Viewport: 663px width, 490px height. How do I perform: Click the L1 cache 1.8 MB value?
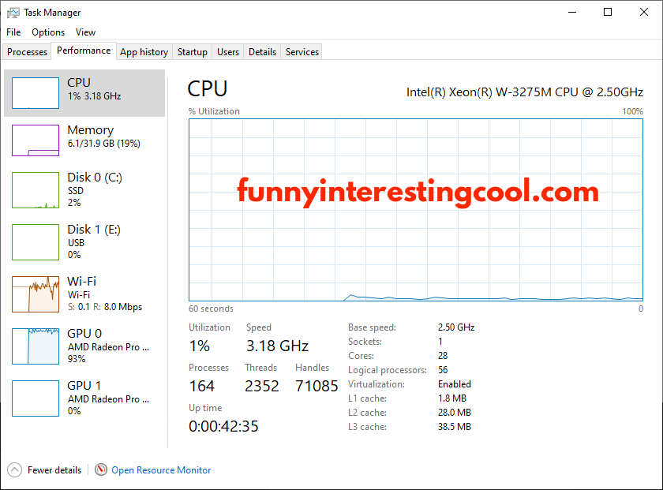[452, 398]
